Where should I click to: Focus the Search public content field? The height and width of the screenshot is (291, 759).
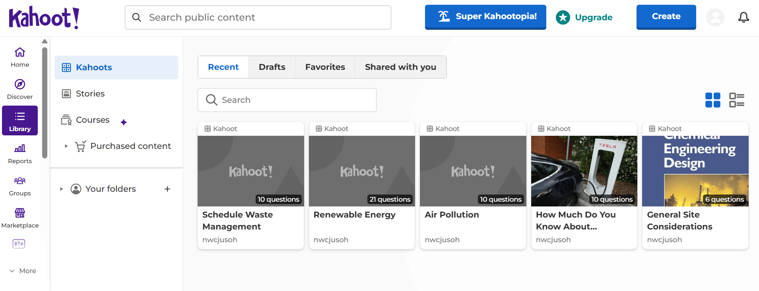click(x=258, y=17)
